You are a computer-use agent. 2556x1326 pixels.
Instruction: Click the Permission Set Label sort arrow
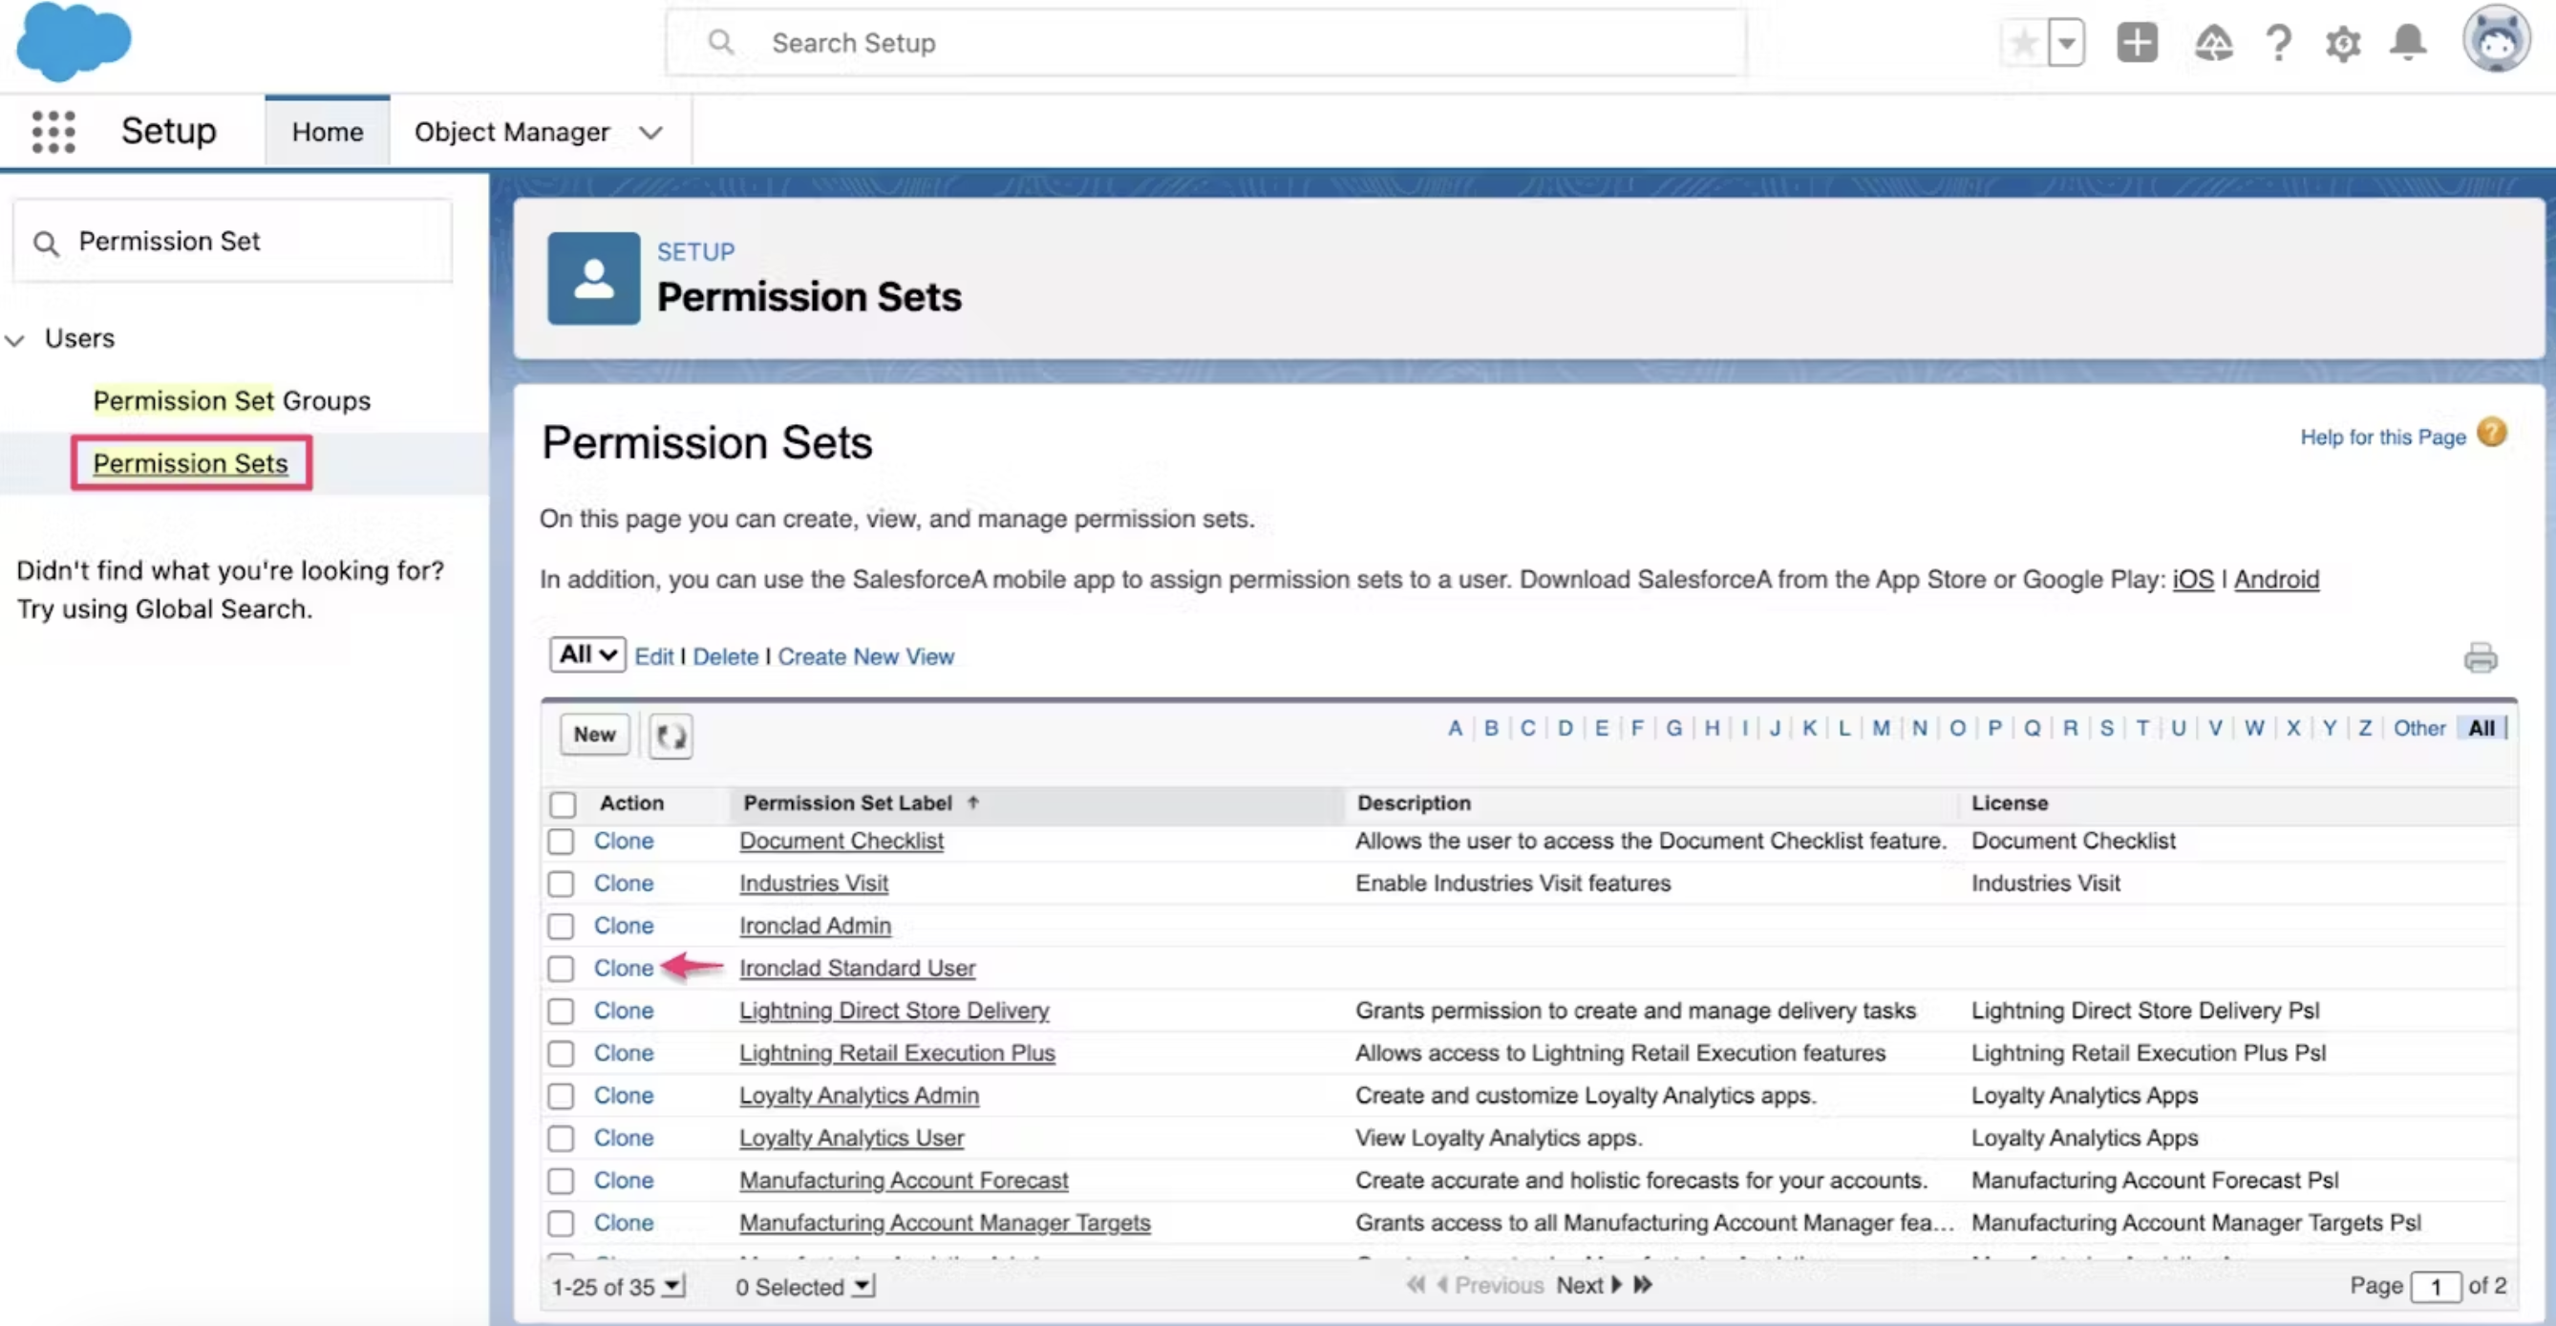973,802
